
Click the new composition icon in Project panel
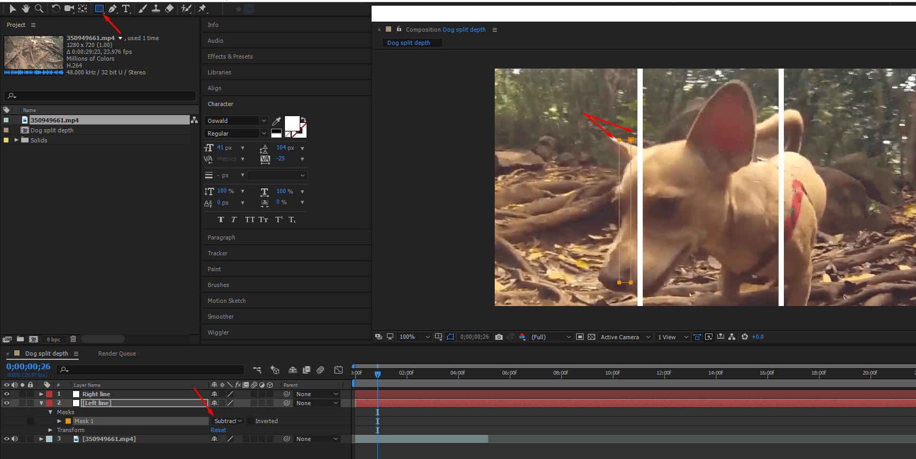tap(33, 339)
